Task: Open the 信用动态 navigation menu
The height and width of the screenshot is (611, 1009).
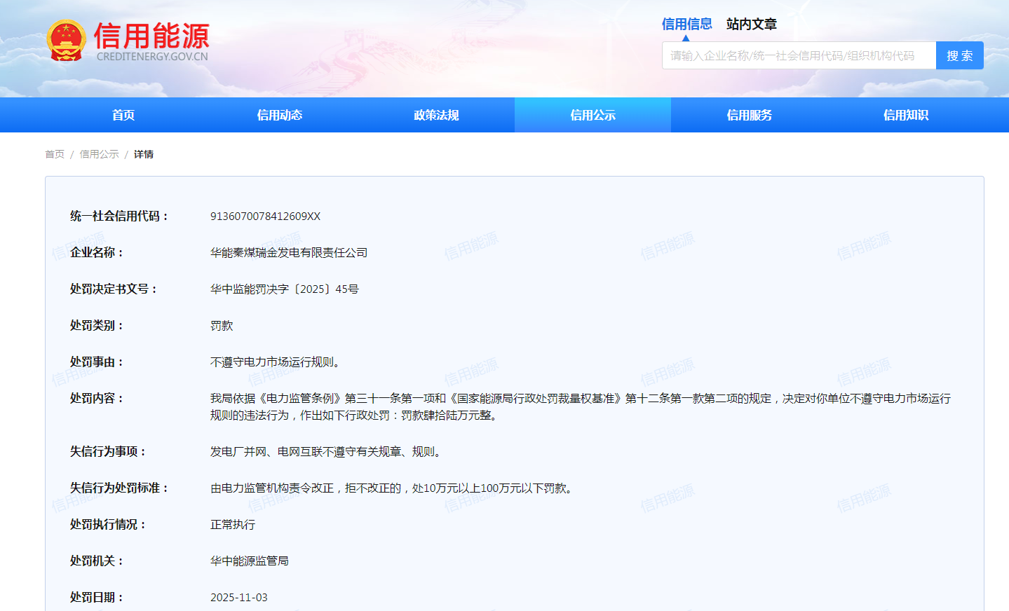Action: point(279,114)
